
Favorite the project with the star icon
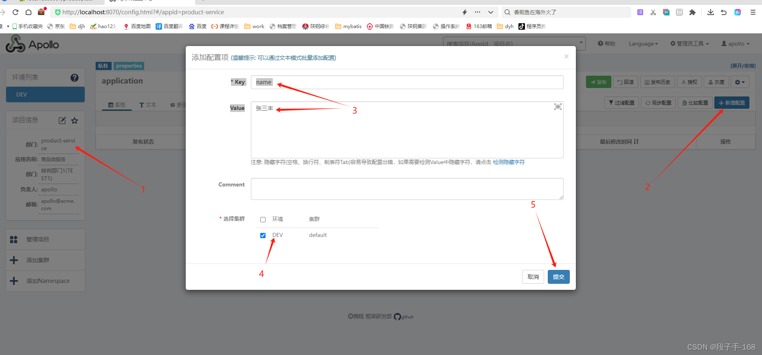click(75, 121)
